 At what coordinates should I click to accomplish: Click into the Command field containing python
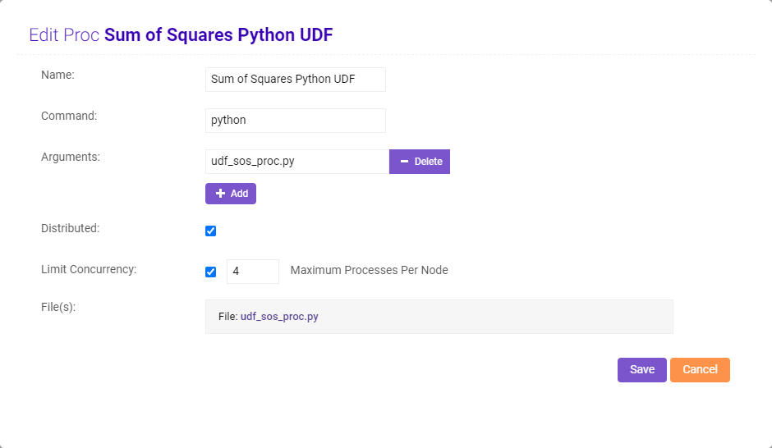click(295, 121)
